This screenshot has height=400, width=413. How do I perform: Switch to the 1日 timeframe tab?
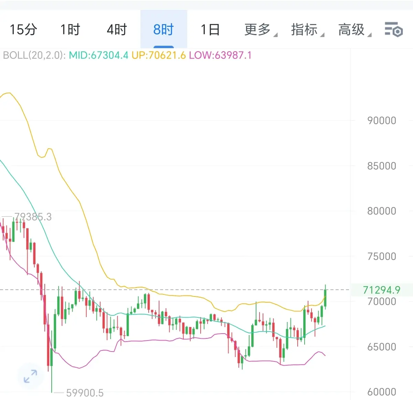[x=210, y=29]
